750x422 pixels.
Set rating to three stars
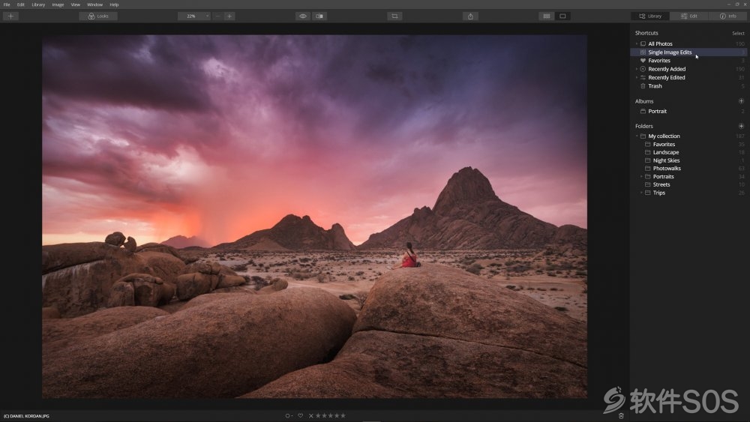click(x=330, y=416)
